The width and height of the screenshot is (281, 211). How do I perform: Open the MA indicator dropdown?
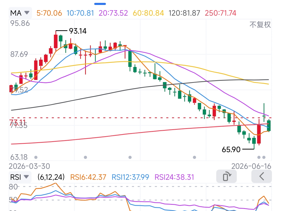(20, 13)
